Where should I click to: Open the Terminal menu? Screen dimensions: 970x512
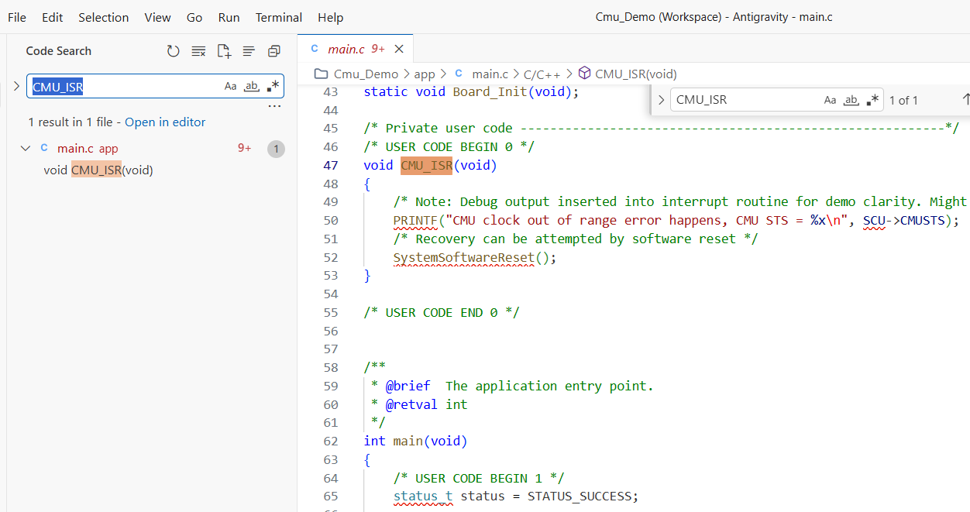pyautogui.click(x=278, y=17)
